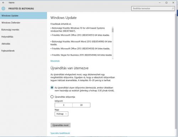Maximize the settings window
This screenshot has width=178, height=137.
[167, 2]
